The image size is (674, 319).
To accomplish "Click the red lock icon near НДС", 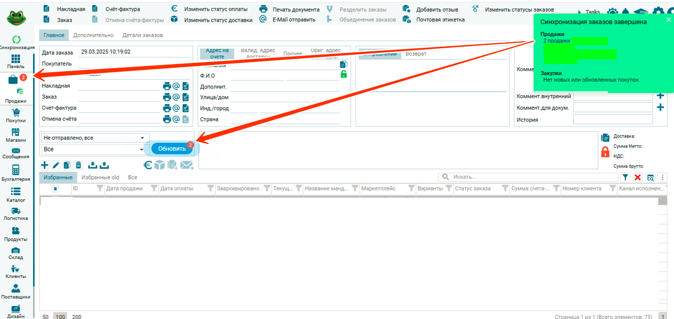I will pos(605,151).
